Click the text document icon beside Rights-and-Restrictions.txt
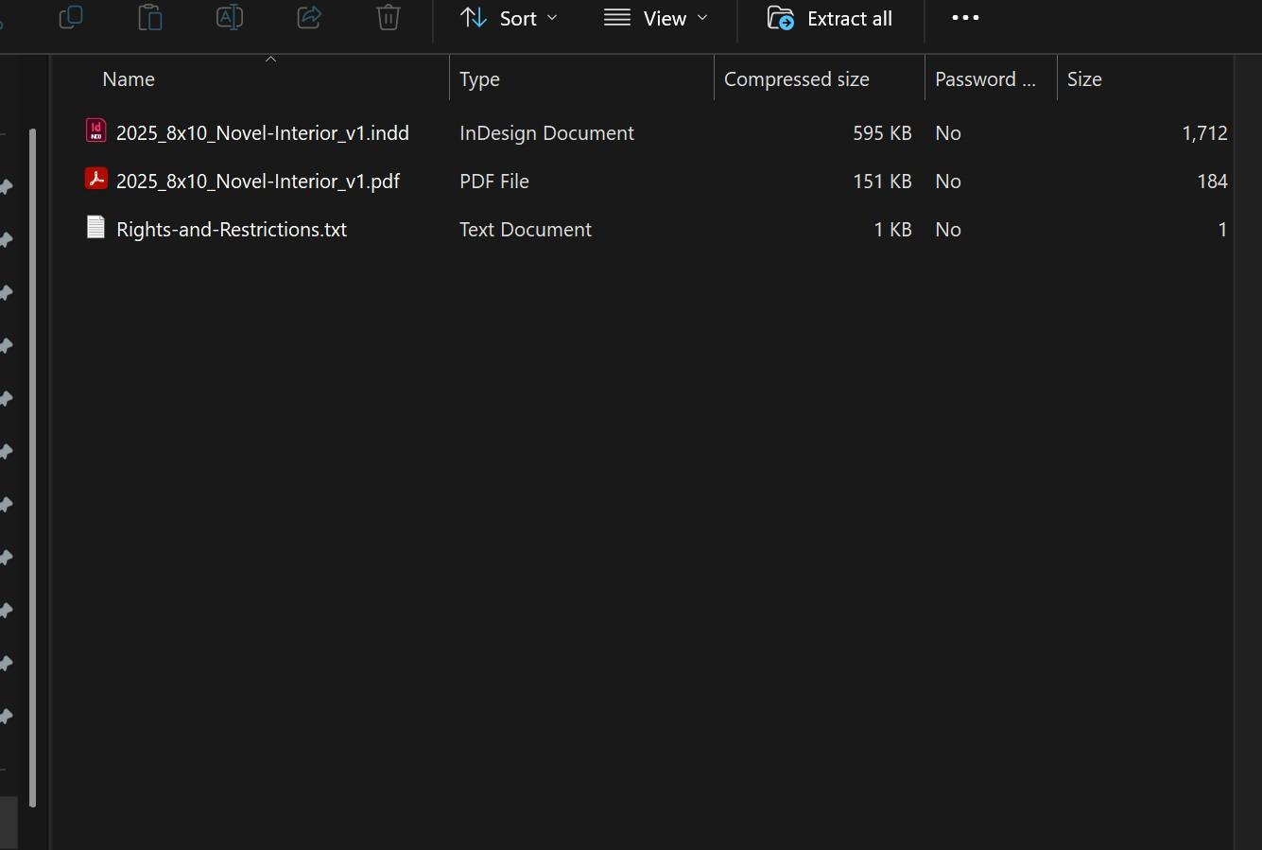This screenshot has height=850, width=1262. point(95,227)
